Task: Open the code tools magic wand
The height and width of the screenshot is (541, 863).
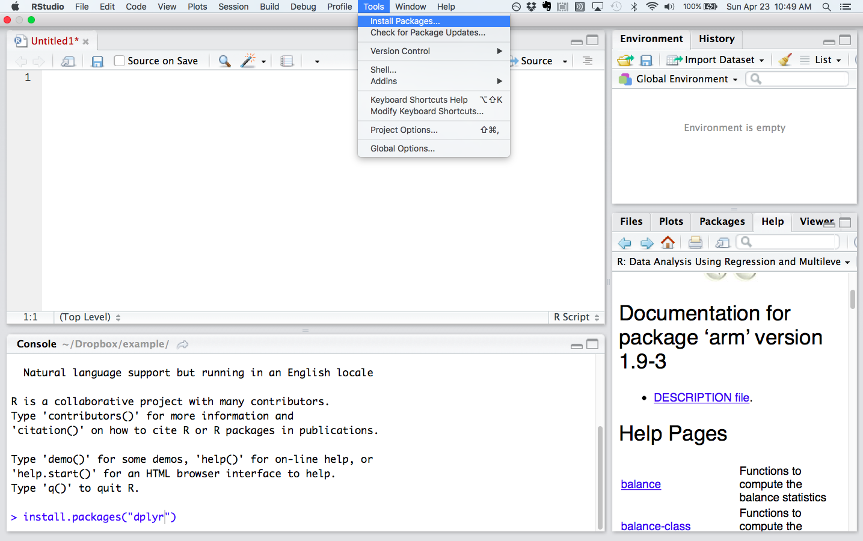Action: [248, 61]
